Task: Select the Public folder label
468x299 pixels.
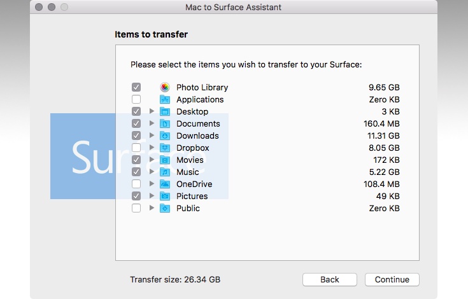Action: coord(188,208)
